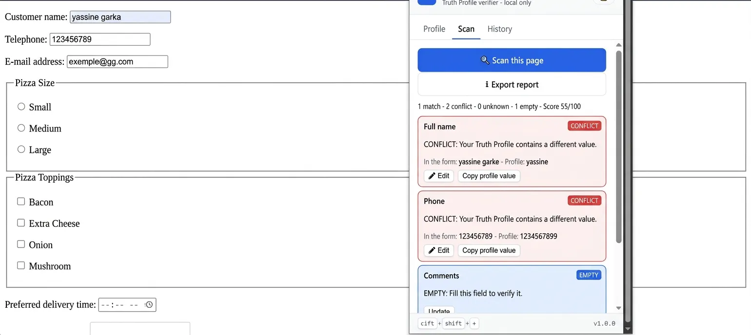Click Update in the Comments card
This screenshot has width=751, height=335.
439,311
